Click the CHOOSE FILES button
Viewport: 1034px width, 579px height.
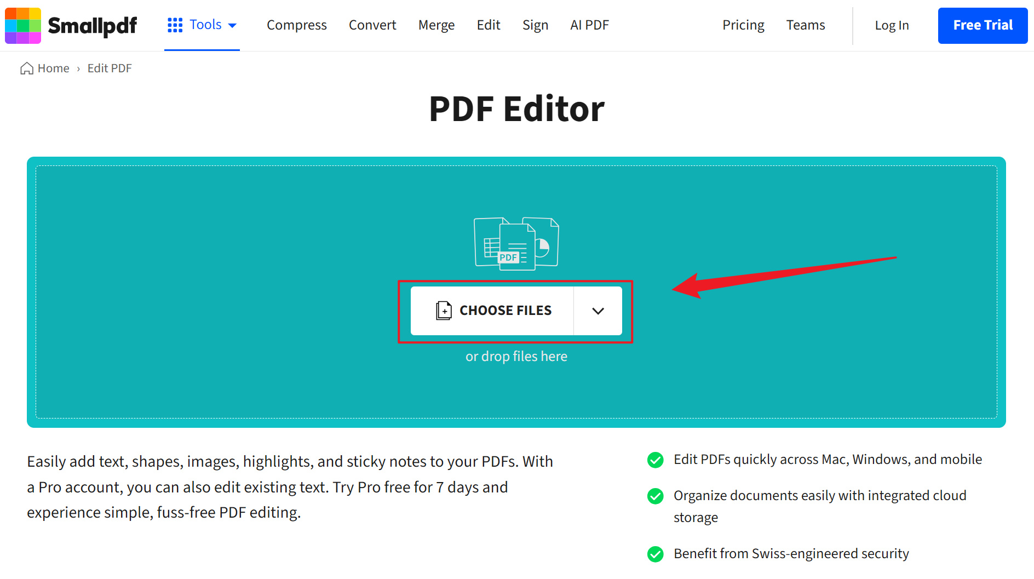492,311
